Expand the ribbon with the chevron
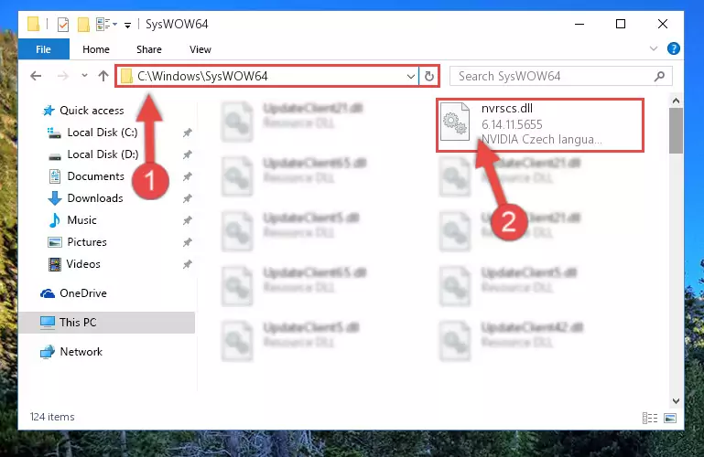 click(654, 48)
